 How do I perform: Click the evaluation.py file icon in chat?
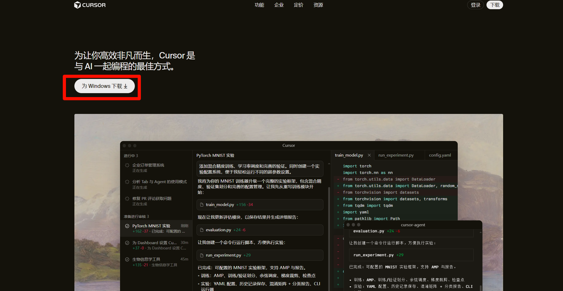click(x=202, y=230)
